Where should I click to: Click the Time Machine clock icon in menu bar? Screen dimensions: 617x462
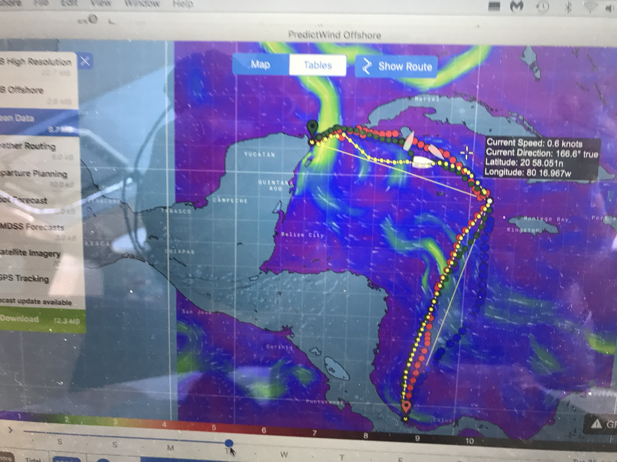click(x=543, y=7)
